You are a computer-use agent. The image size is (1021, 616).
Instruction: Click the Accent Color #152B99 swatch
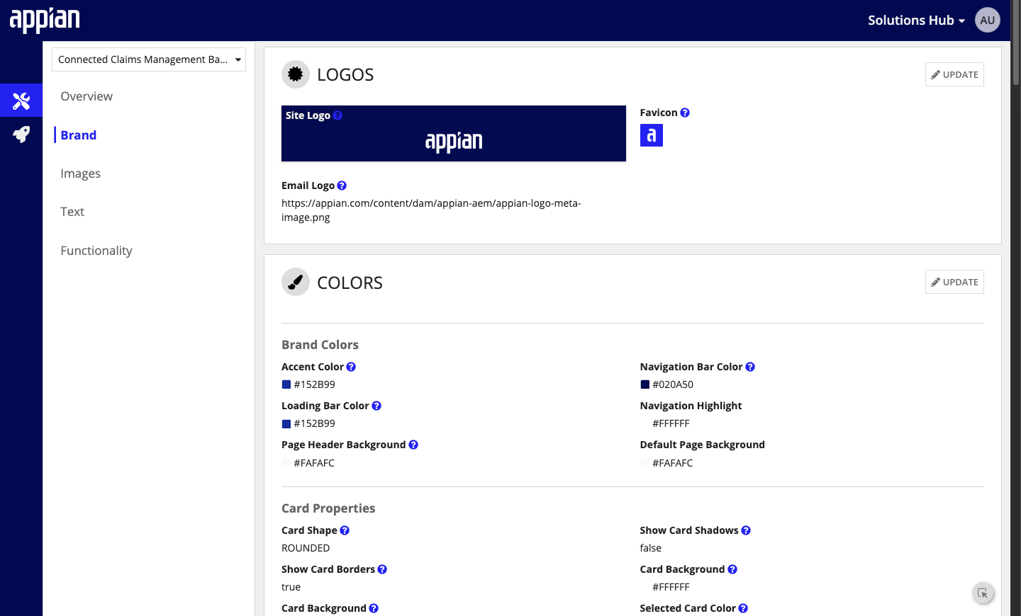[x=286, y=384]
